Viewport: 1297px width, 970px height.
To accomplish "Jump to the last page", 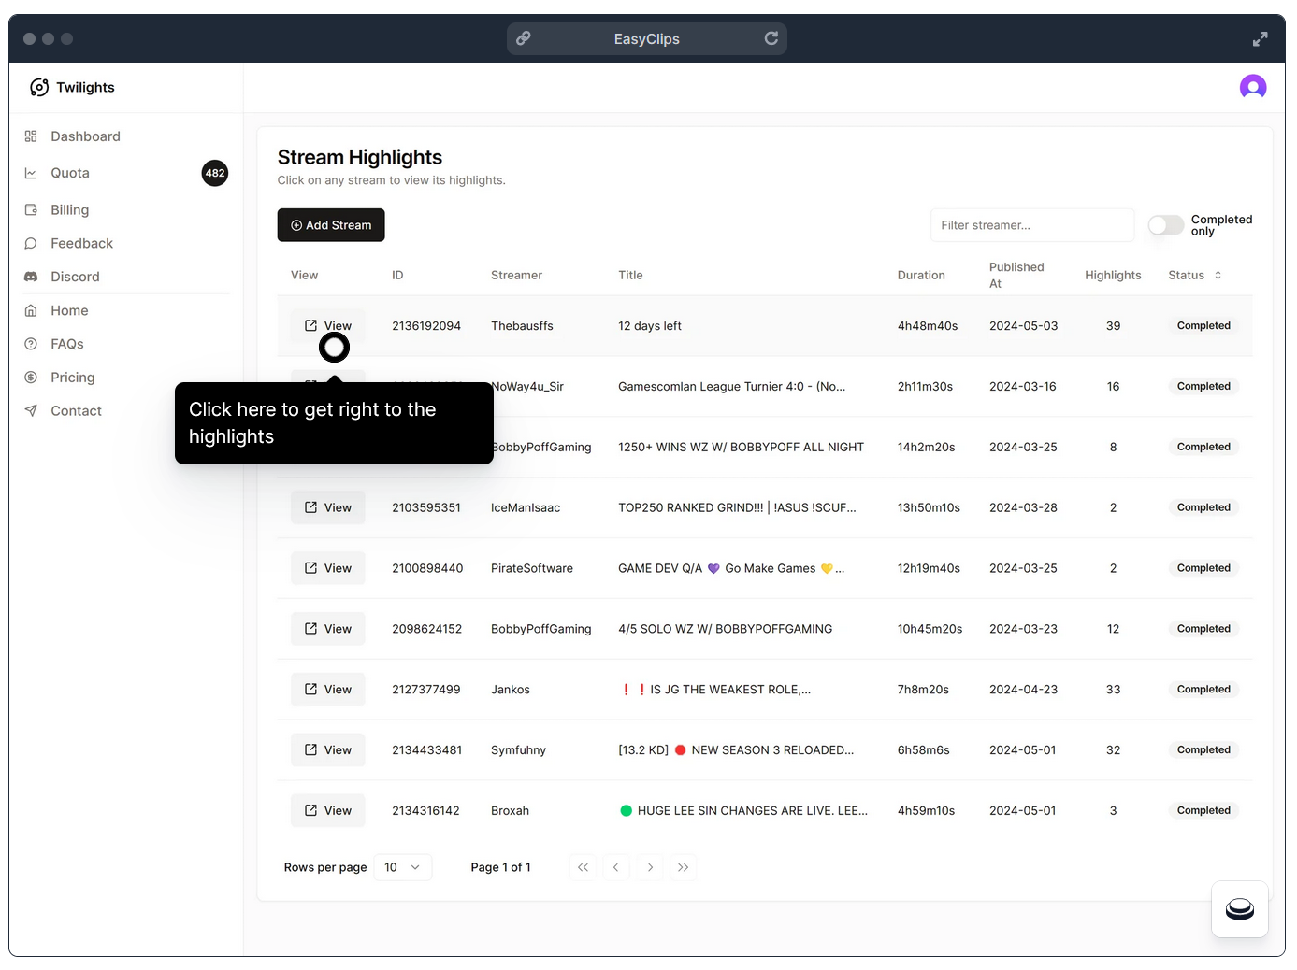I will pyautogui.click(x=684, y=867).
